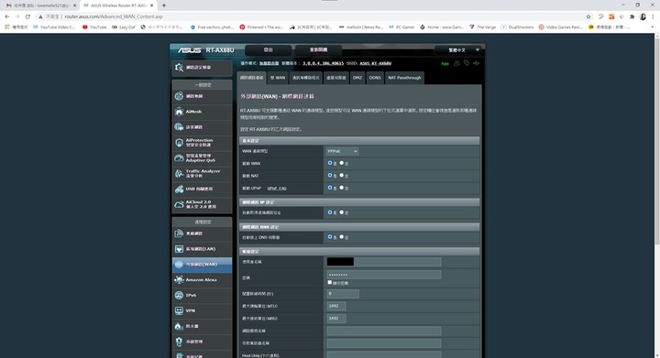This screenshot has width=660, height=358.
Task: Switch to the NAT Passthrough tab
Action: 404,78
